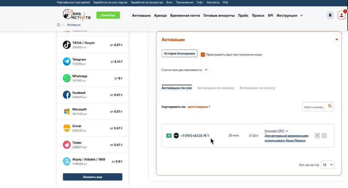Select the Tinder service icon
Viewport: 348px width, 188px height.
[67, 145]
